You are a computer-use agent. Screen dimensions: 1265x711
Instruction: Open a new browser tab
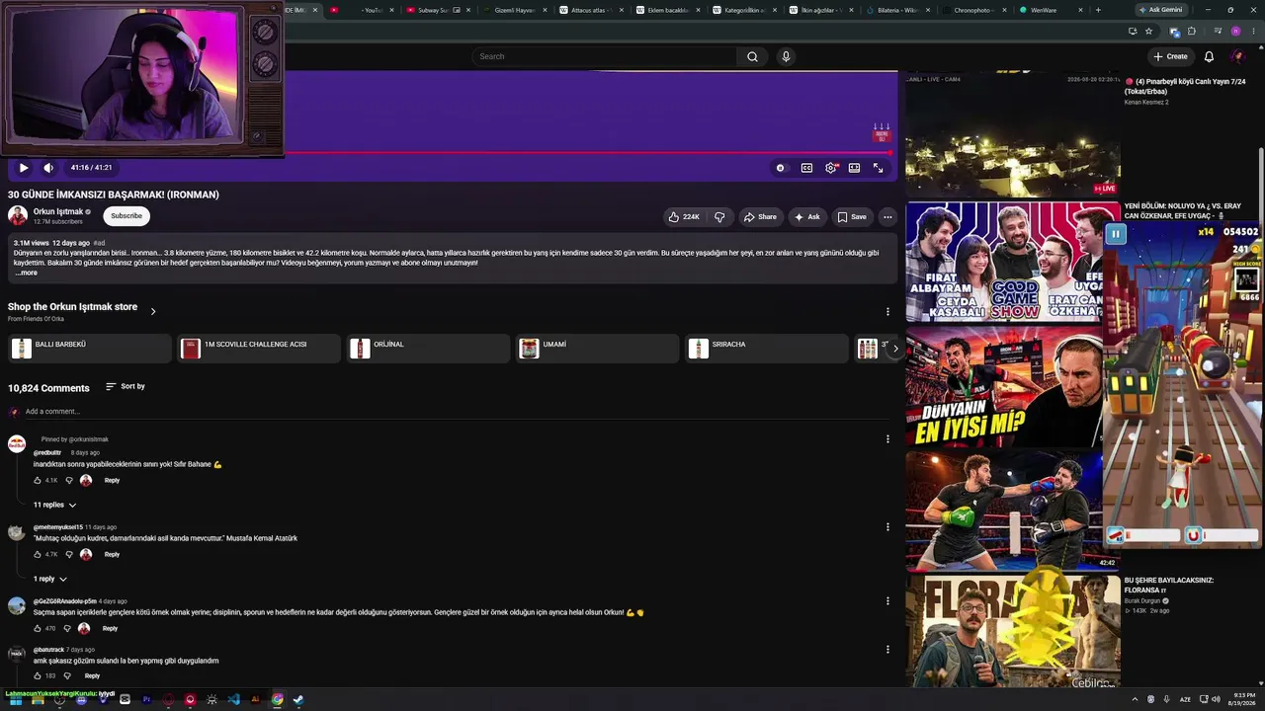coord(1098,10)
